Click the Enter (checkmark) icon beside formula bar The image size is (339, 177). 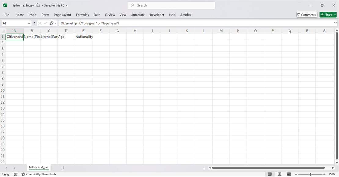(45, 23)
